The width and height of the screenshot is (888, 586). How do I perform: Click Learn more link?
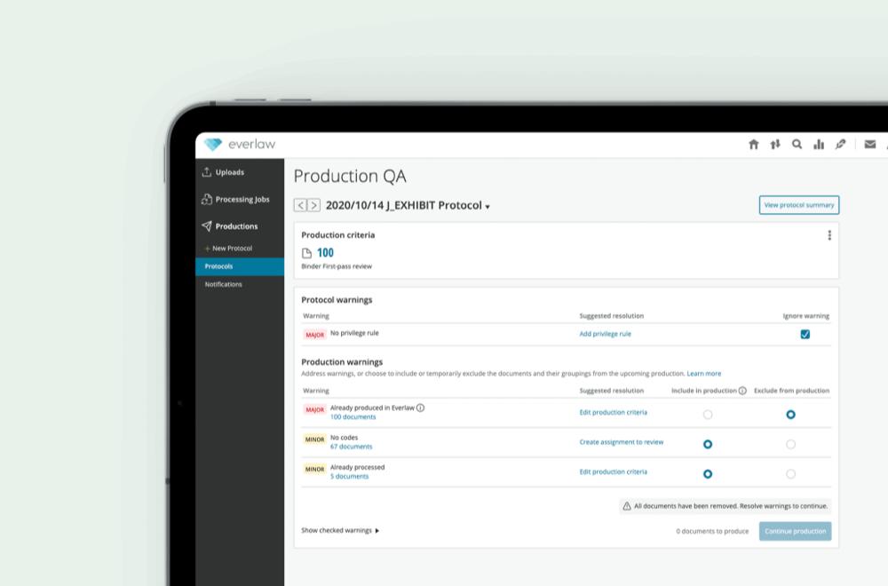pyautogui.click(x=703, y=374)
